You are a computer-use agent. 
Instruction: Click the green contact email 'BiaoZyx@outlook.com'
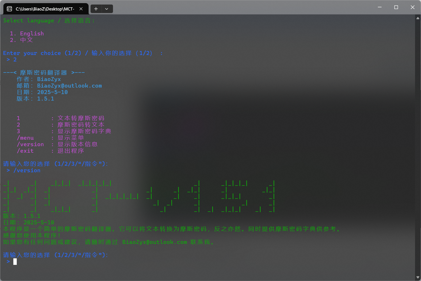pos(155,242)
